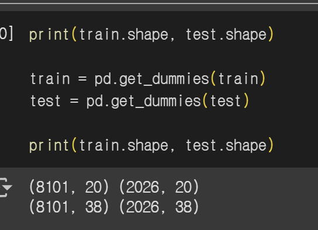The image size is (318, 230).
Task: Toggle the cell output visibility icon
Action: (6, 187)
